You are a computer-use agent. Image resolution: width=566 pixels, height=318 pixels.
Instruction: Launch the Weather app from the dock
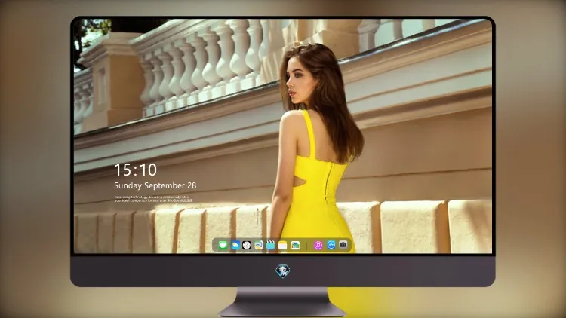click(235, 246)
